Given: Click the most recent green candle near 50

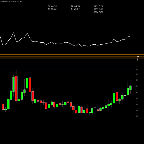Looking at the screenshot, I should (x=130, y=88).
